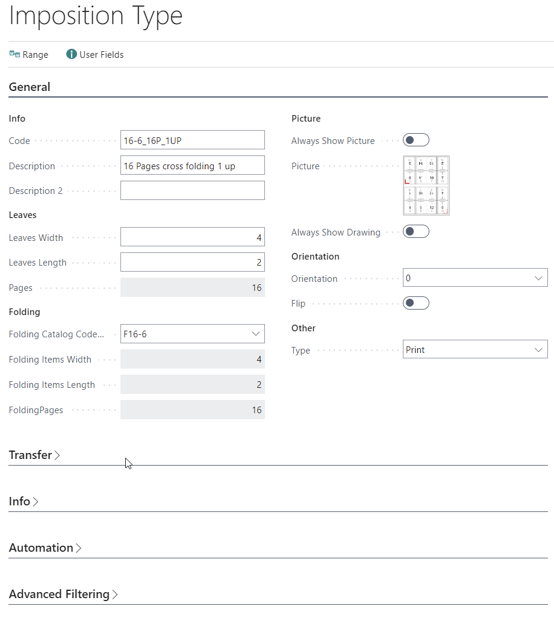554x621 pixels.
Task: Click the User Fields info icon
Action: coord(72,54)
